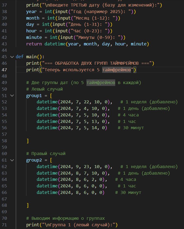The height and width of the screenshot is (229, 184).
Task: Click the def keyword before main
Action: pyautogui.click(x=20, y=57)
